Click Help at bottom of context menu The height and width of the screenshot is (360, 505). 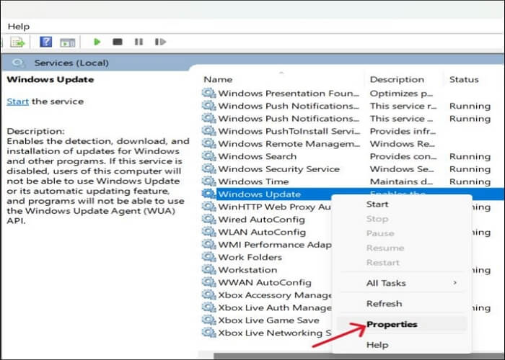[x=377, y=345]
